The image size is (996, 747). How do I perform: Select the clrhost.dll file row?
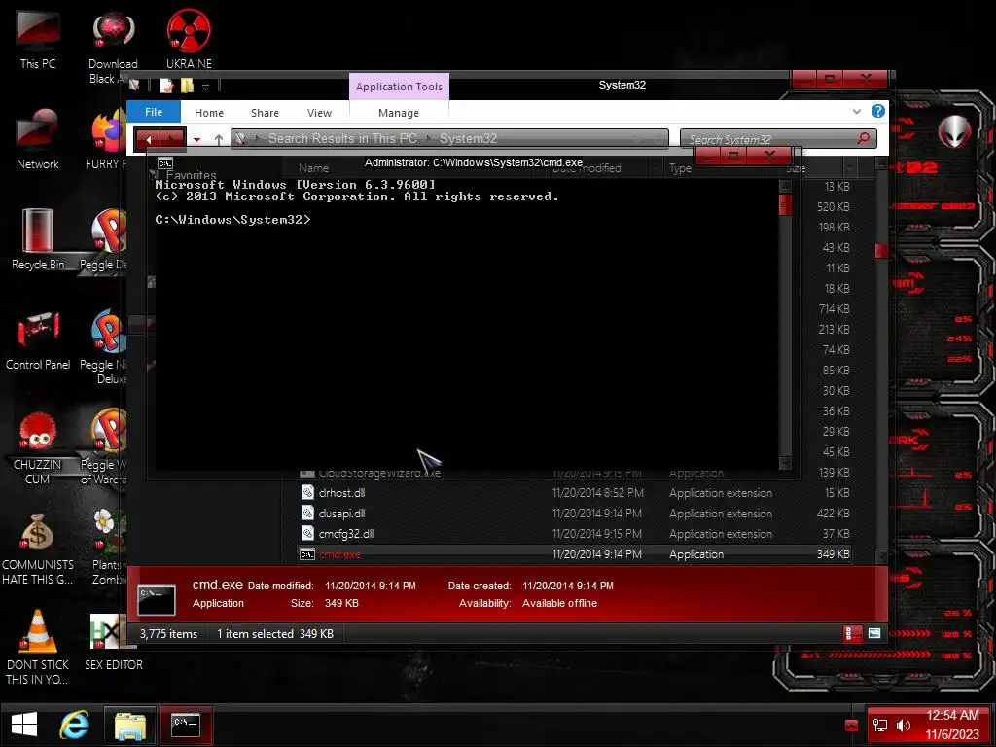pos(574,493)
